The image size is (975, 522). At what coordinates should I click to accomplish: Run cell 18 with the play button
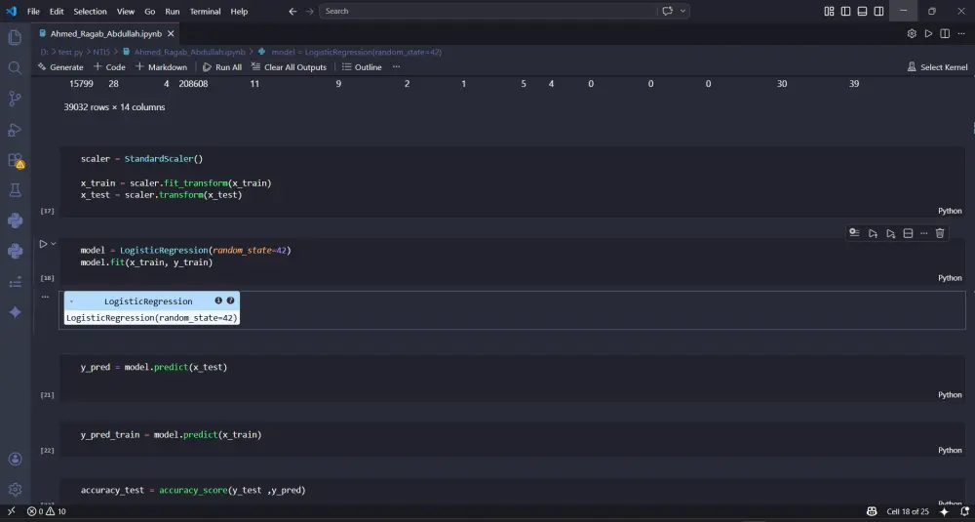click(x=43, y=244)
